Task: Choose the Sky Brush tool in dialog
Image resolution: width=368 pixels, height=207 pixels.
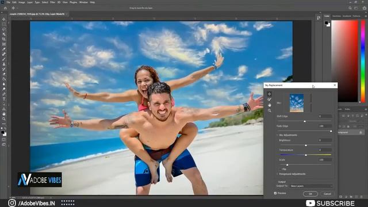Action: pyautogui.click(x=269, y=99)
